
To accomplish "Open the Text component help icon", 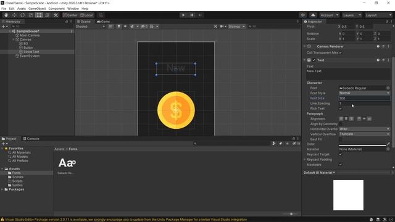I will (x=378, y=60).
